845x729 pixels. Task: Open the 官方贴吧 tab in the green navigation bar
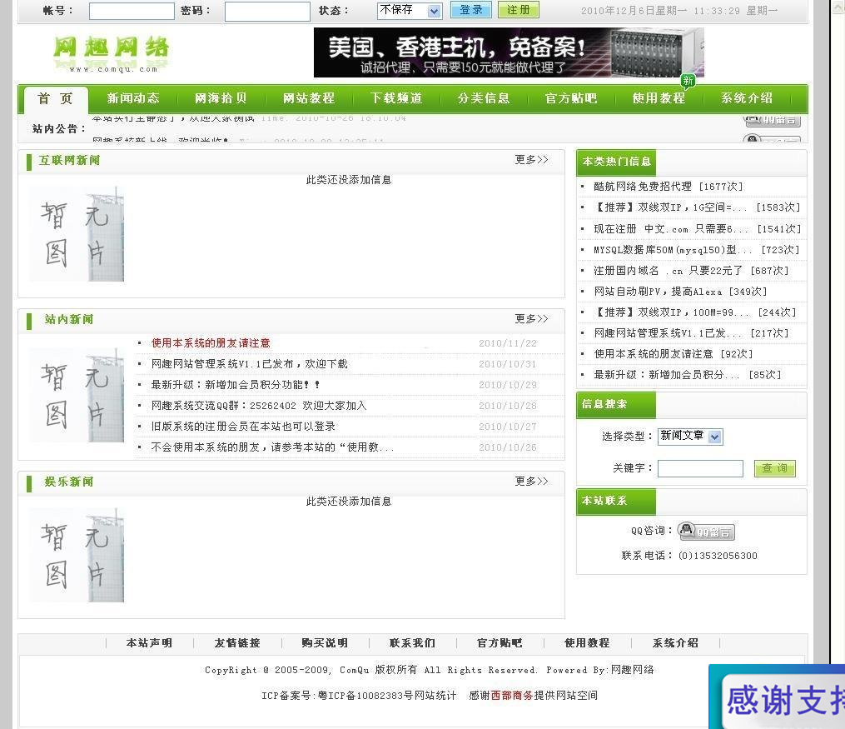571,98
